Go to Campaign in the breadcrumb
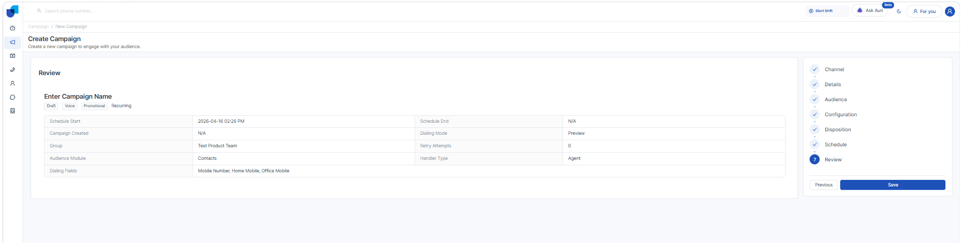The image size is (961, 243). click(38, 27)
